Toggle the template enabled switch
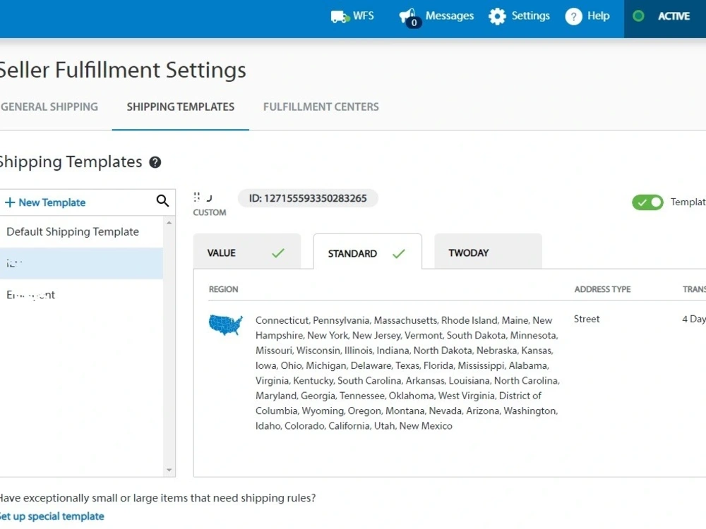This screenshot has height=529, width=706. point(647,202)
